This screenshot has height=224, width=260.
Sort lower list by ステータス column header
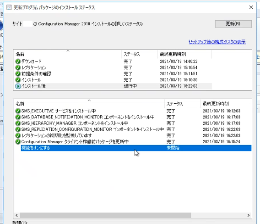[x=182, y=104]
